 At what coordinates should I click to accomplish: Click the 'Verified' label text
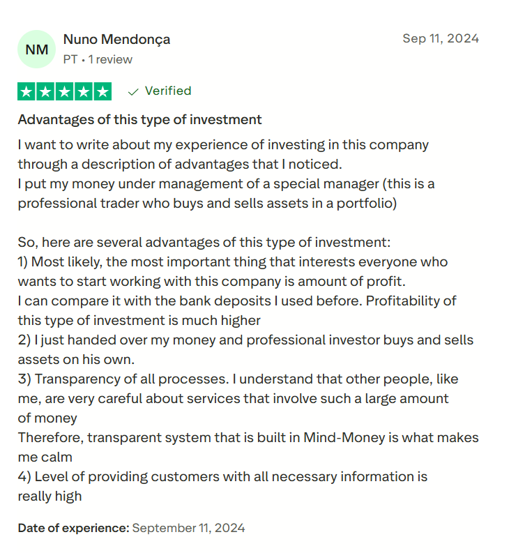click(x=167, y=91)
